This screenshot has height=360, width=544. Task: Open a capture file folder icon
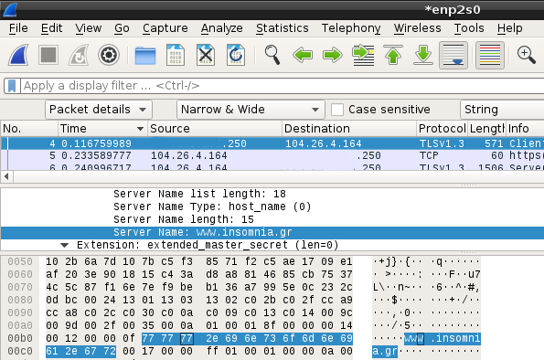point(145,55)
